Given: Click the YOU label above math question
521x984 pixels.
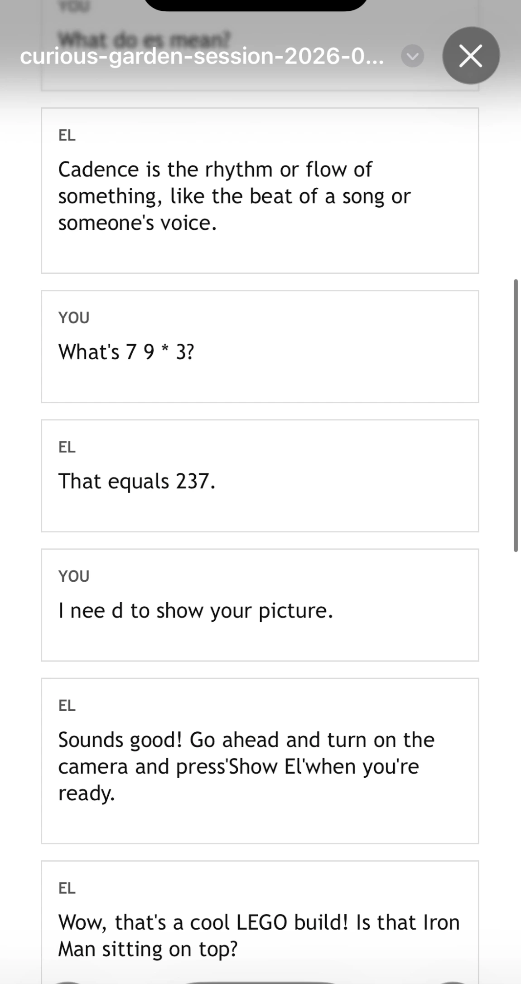Looking at the screenshot, I should (x=74, y=318).
